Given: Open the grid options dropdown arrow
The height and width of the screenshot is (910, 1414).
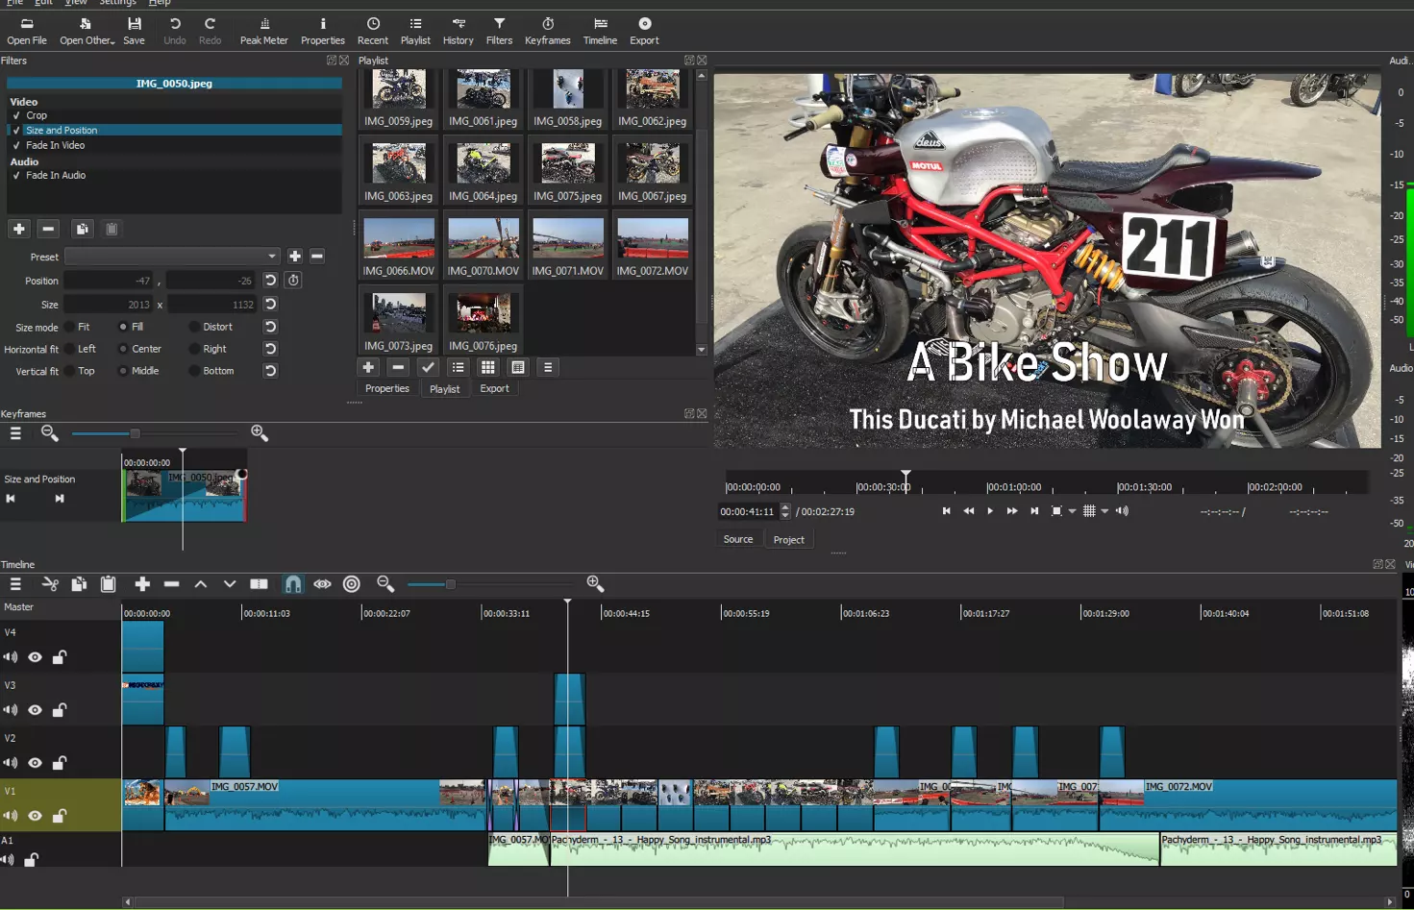Looking at the screenshot, I should [x=1105, y=511].
